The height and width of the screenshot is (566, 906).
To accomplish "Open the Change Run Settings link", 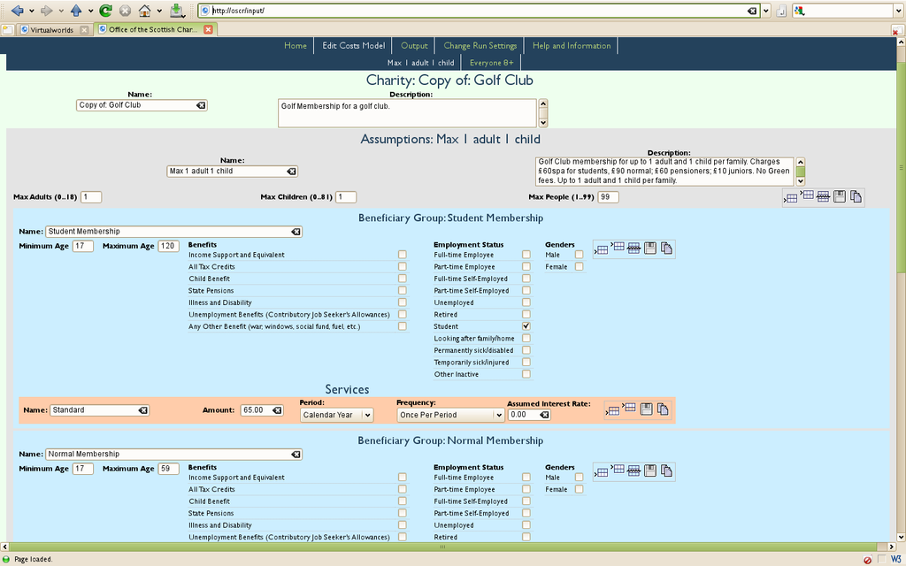I will pos(480,46).
